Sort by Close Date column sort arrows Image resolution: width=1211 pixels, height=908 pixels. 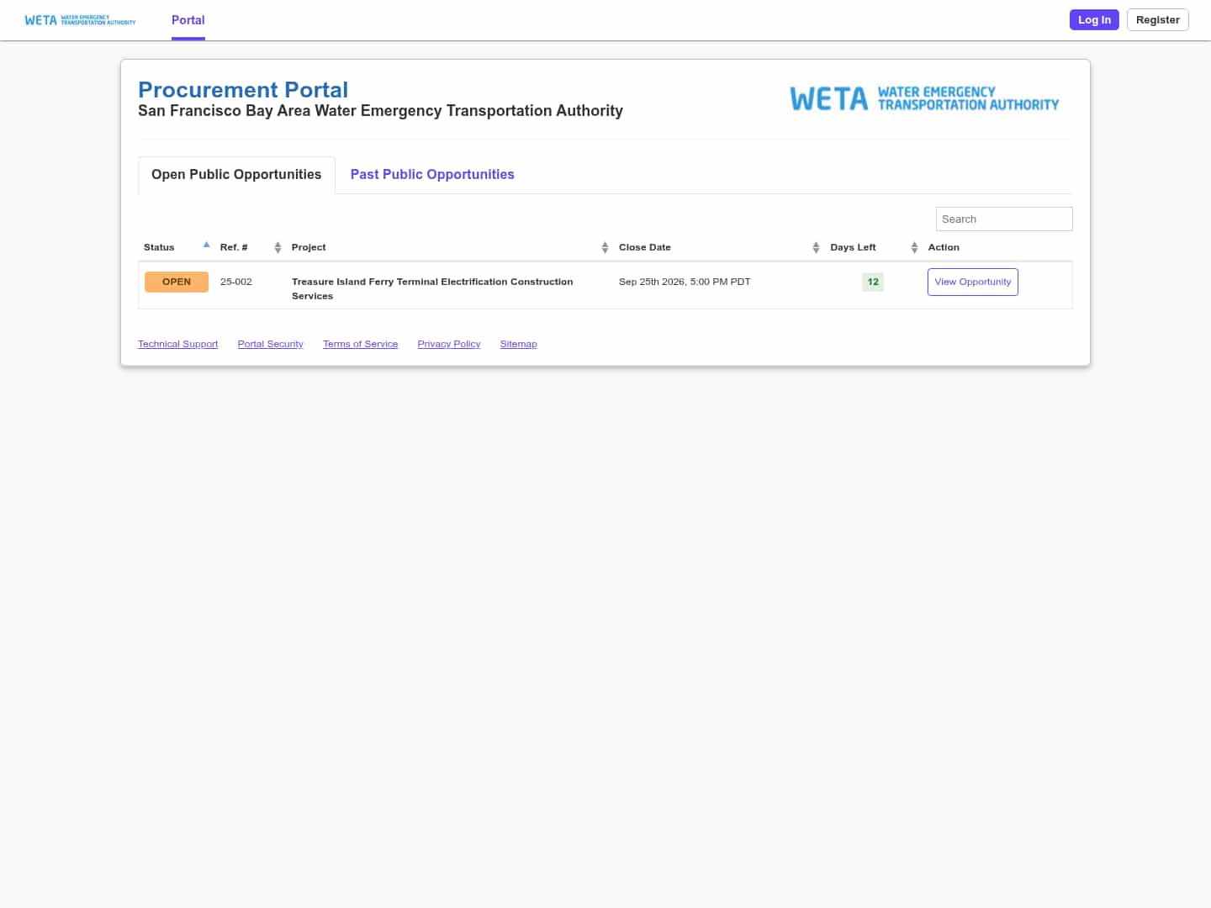(816, 247)
